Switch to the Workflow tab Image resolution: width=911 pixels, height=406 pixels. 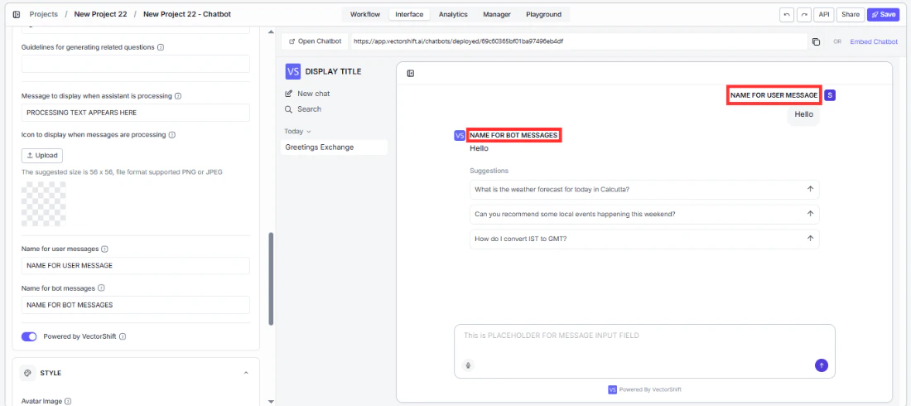(x=365, y=15)
